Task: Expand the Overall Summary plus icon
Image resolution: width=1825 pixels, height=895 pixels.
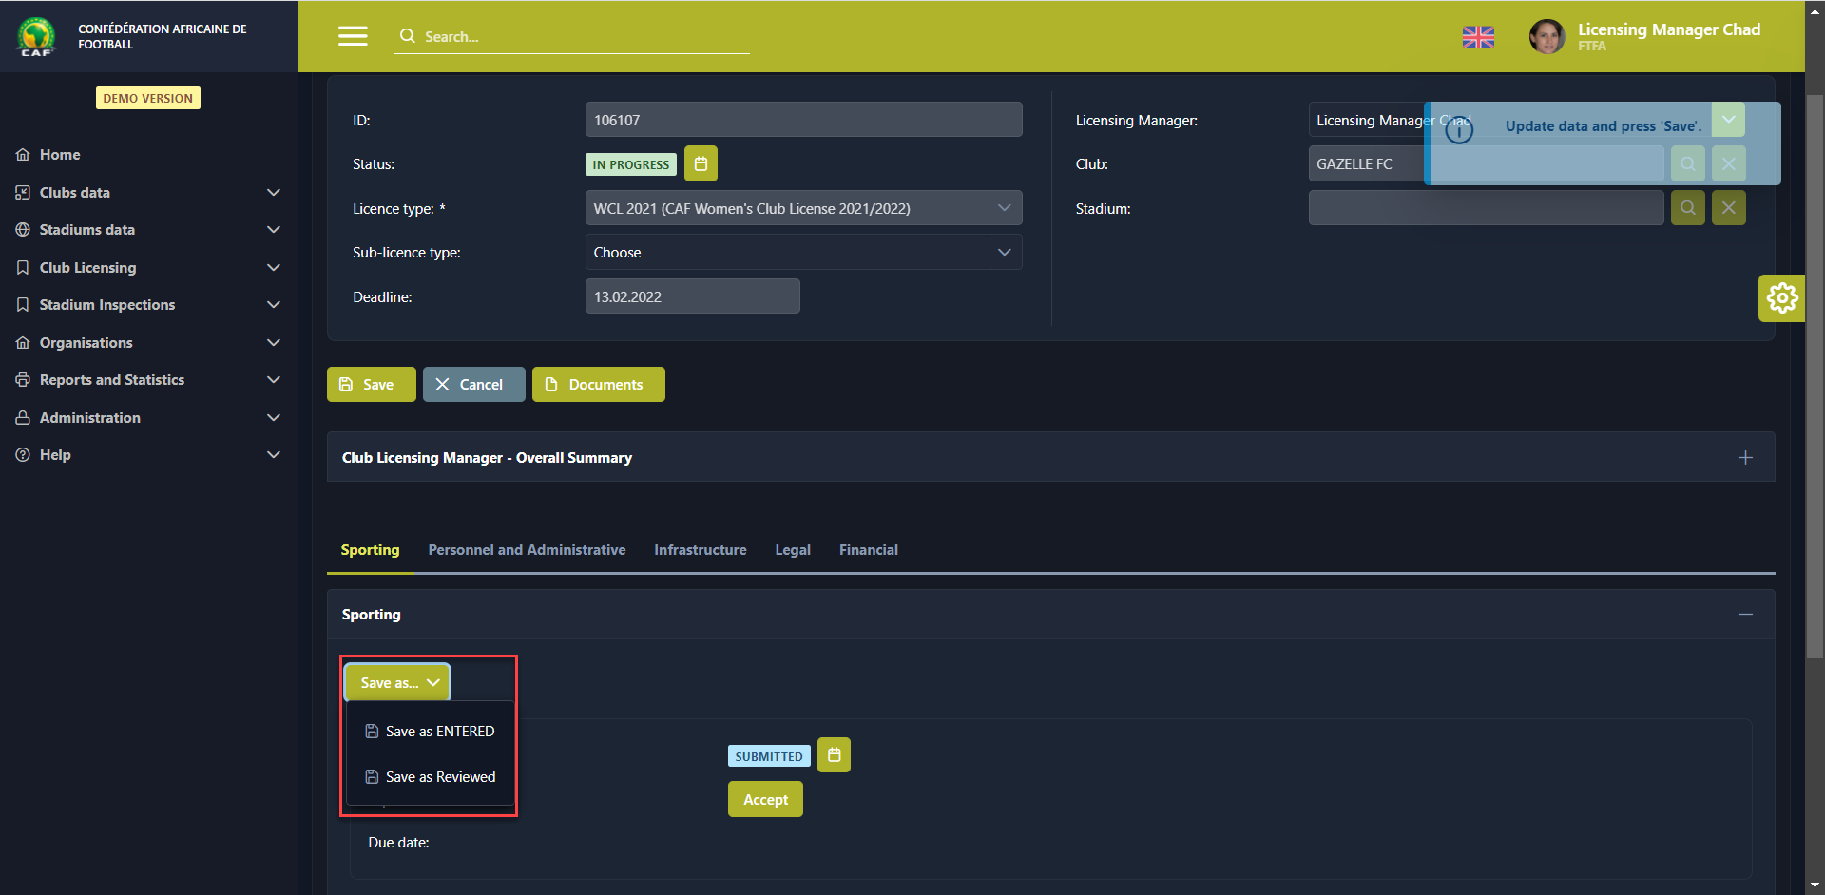Action: tap(1745, 458)
